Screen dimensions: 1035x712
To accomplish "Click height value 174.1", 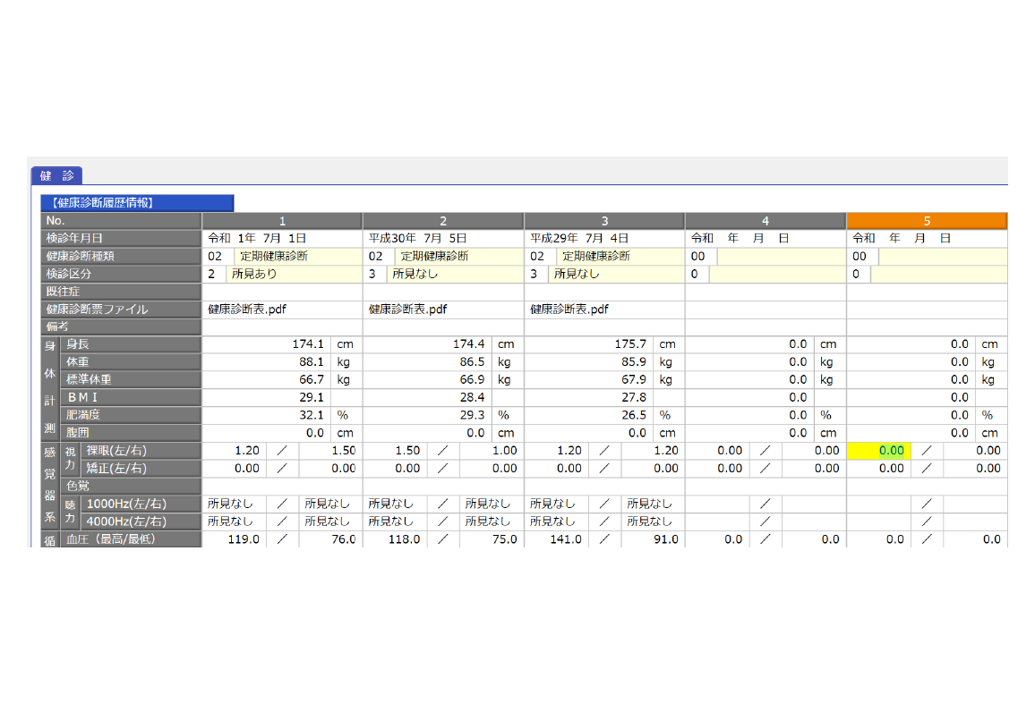I will 266,344.
